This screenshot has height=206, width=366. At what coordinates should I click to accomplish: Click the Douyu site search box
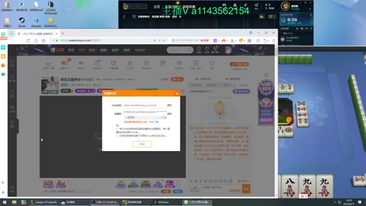pos(180,50)
